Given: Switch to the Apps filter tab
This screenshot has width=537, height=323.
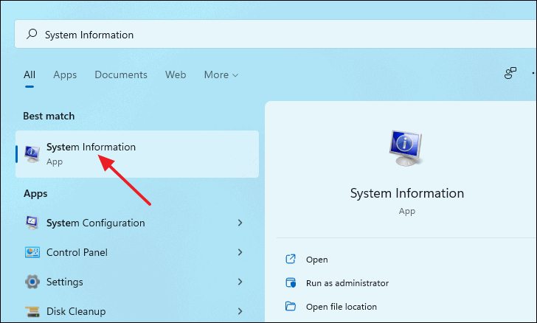Looking at the screenshot, I should click(x=65, y=74).
